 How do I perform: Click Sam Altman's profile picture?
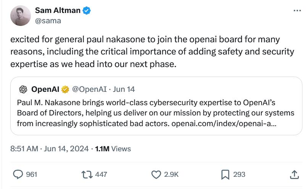click(x=21, y=16)
